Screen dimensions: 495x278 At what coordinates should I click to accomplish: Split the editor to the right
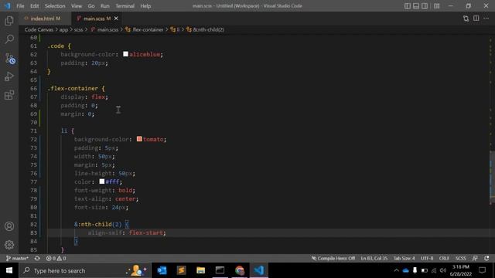476,19
